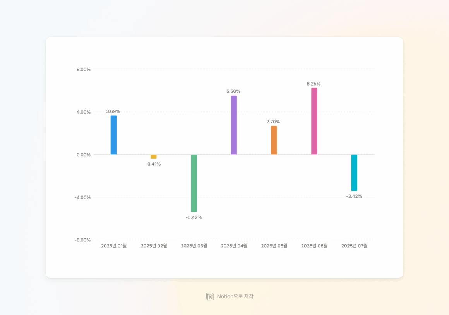Click the pink 2025년 06월 bar
This screenshot has height=315, width=449.
(314, 122)
